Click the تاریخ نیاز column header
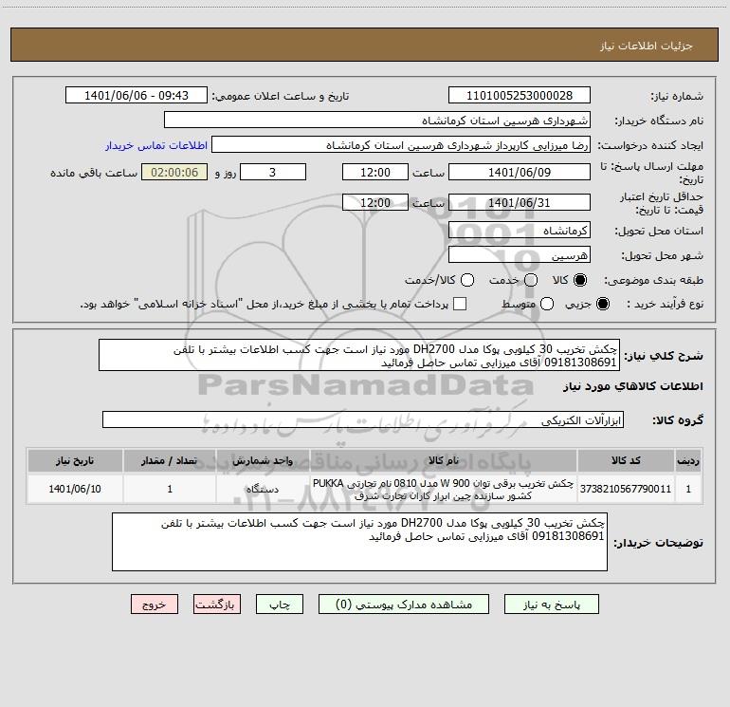This screenshot has width=730, height=707. pyautogui.click(x=75, y=461)
